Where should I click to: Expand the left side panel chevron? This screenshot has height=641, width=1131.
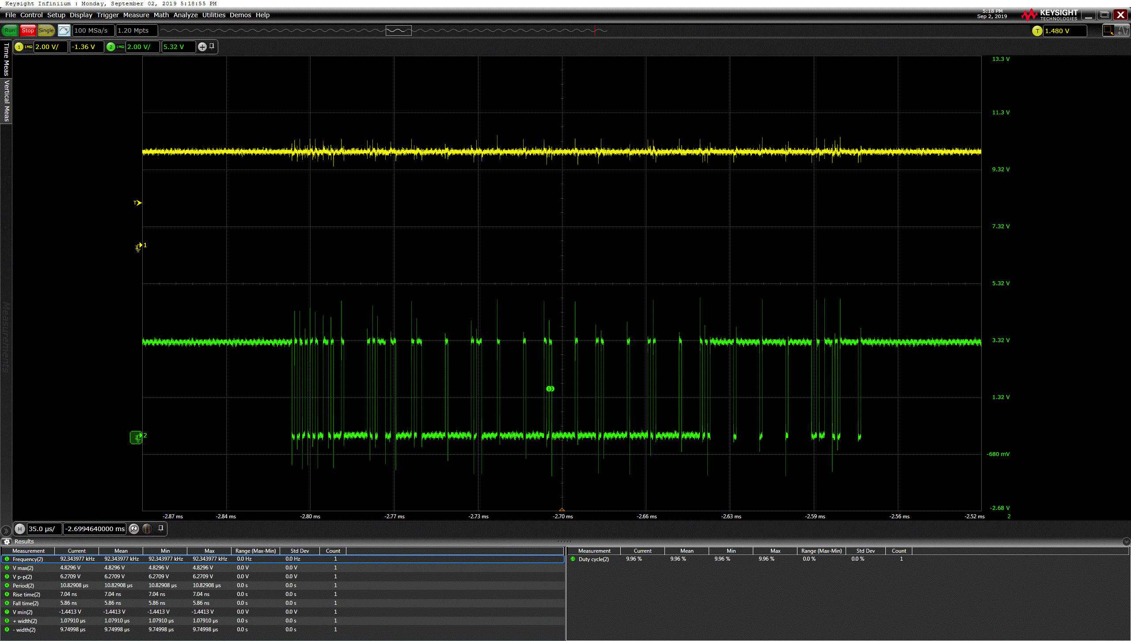pos(6,530)
